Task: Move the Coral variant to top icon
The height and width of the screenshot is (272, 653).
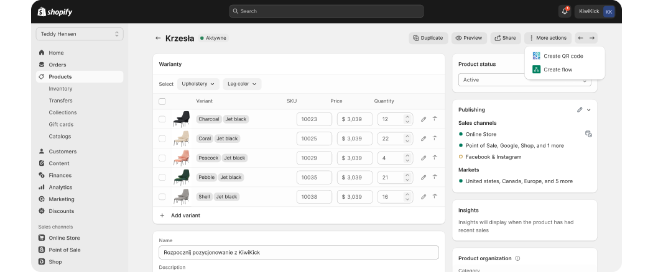Action: coord(435,138)
